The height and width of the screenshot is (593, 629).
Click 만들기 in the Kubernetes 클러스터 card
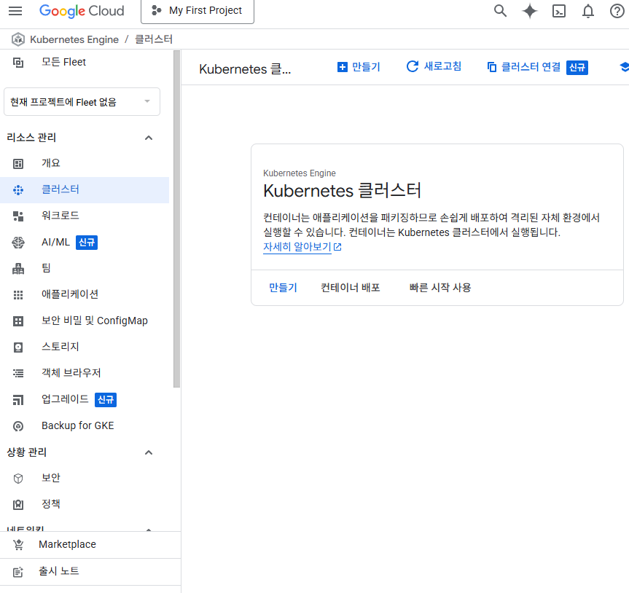pos(283,288)
